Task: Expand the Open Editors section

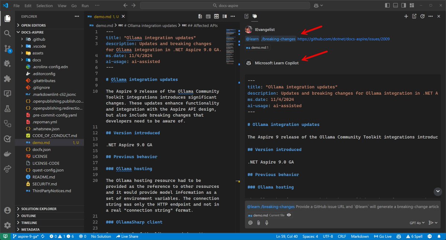Action: (49, 25)
